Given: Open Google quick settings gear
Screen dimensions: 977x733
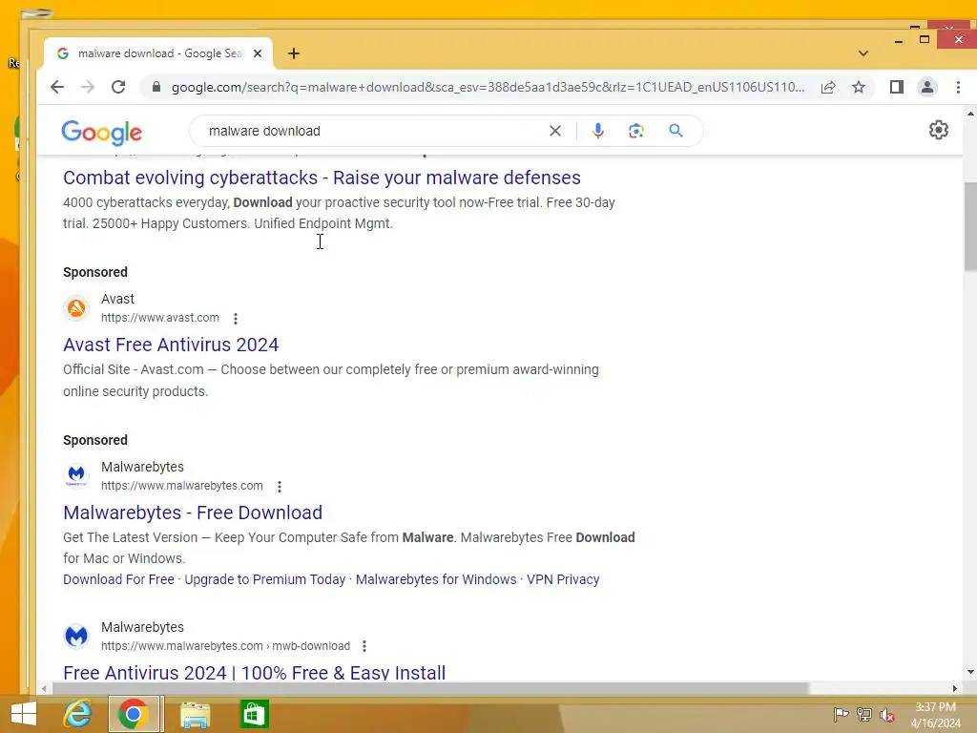Looking at the screenshot, I should point(939,130).
